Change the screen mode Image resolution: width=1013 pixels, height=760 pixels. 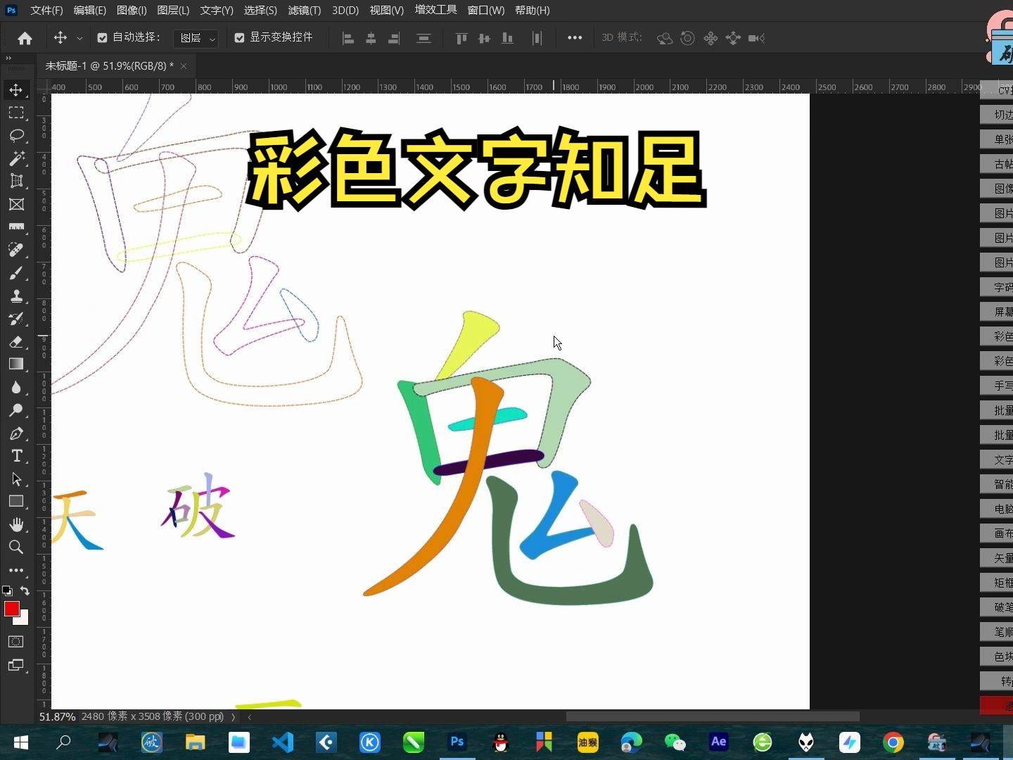[15, 665]
